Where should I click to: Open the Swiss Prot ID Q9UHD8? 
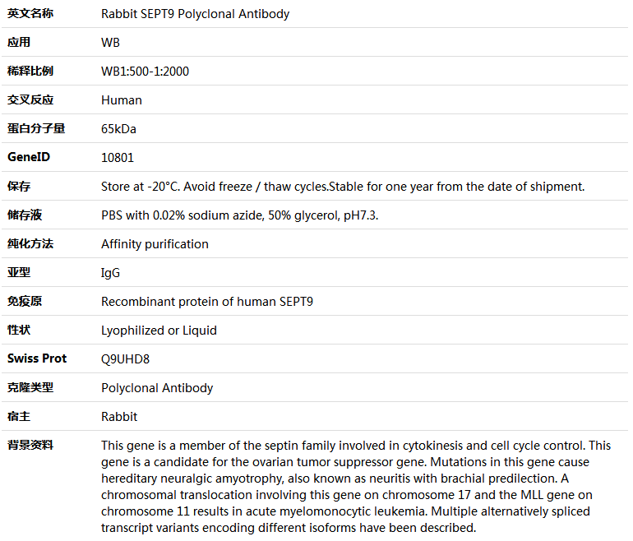click(x=125, y=359)
